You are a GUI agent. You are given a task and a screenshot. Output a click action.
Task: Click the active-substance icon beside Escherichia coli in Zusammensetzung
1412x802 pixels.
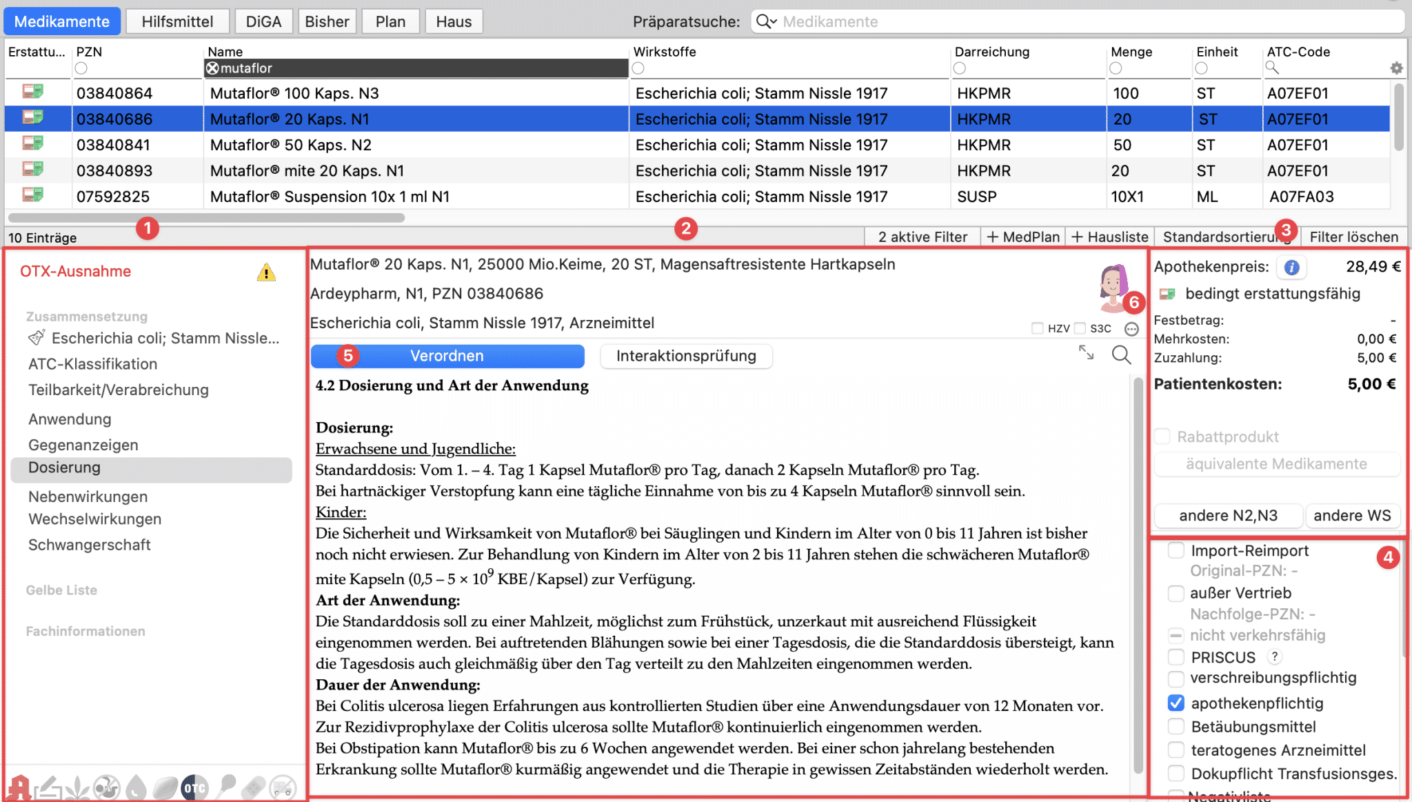pos(37,337)
